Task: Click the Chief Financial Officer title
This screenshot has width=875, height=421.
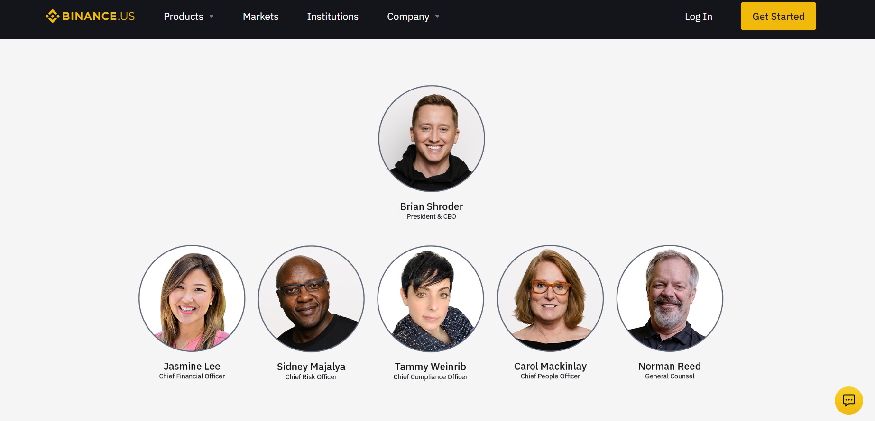Action: 192,376
